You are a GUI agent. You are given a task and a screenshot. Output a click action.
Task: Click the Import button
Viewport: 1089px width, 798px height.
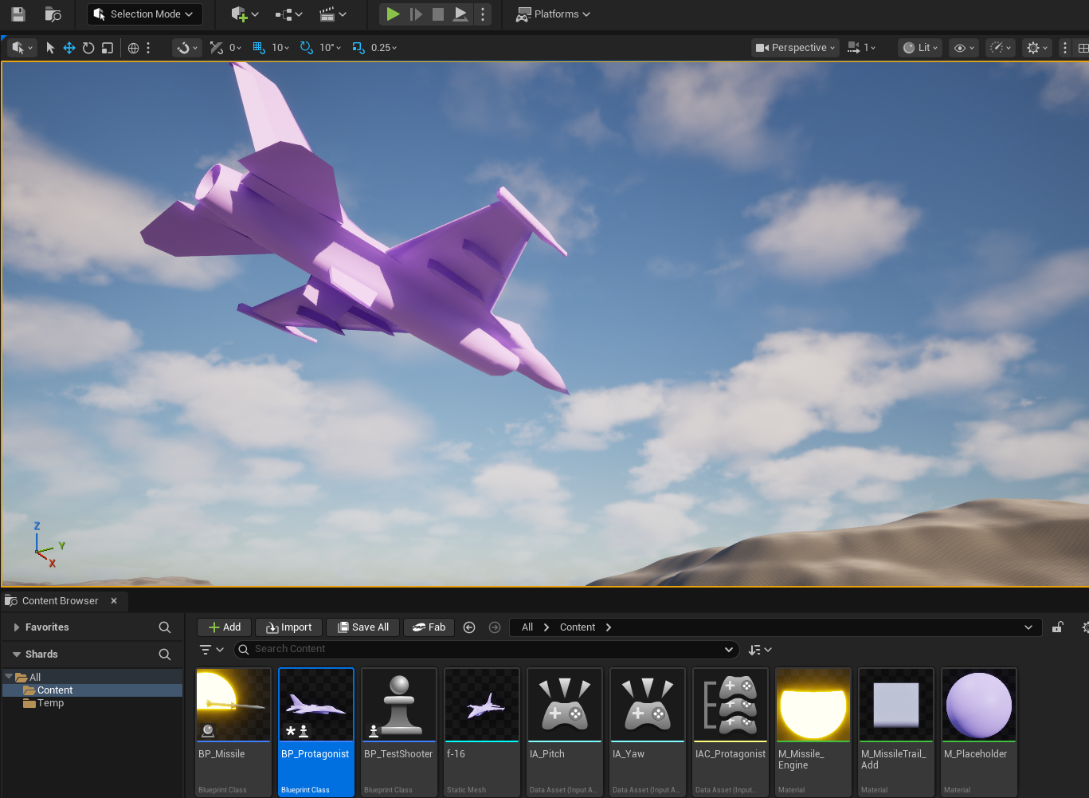[x=289, y=627]
